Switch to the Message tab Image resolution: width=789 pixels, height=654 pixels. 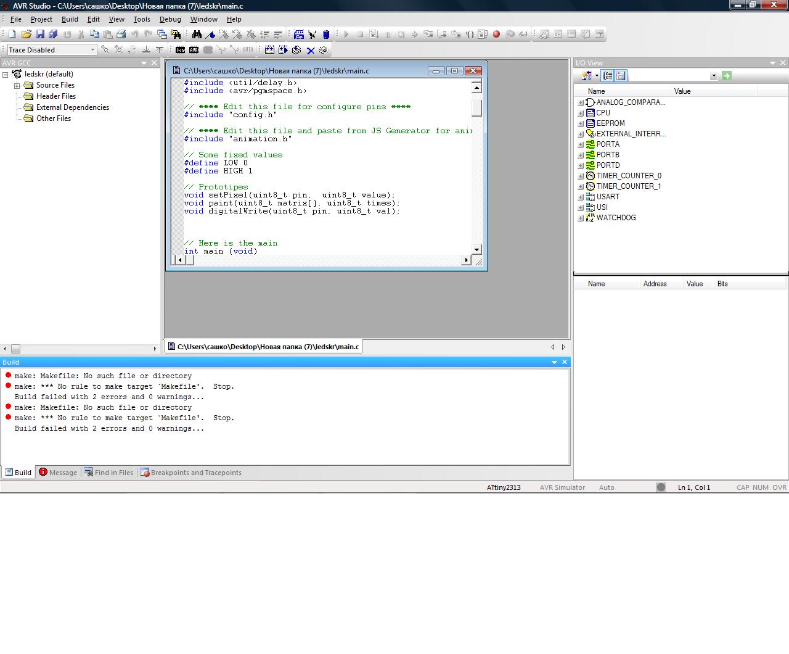click(x=58, y=473)
